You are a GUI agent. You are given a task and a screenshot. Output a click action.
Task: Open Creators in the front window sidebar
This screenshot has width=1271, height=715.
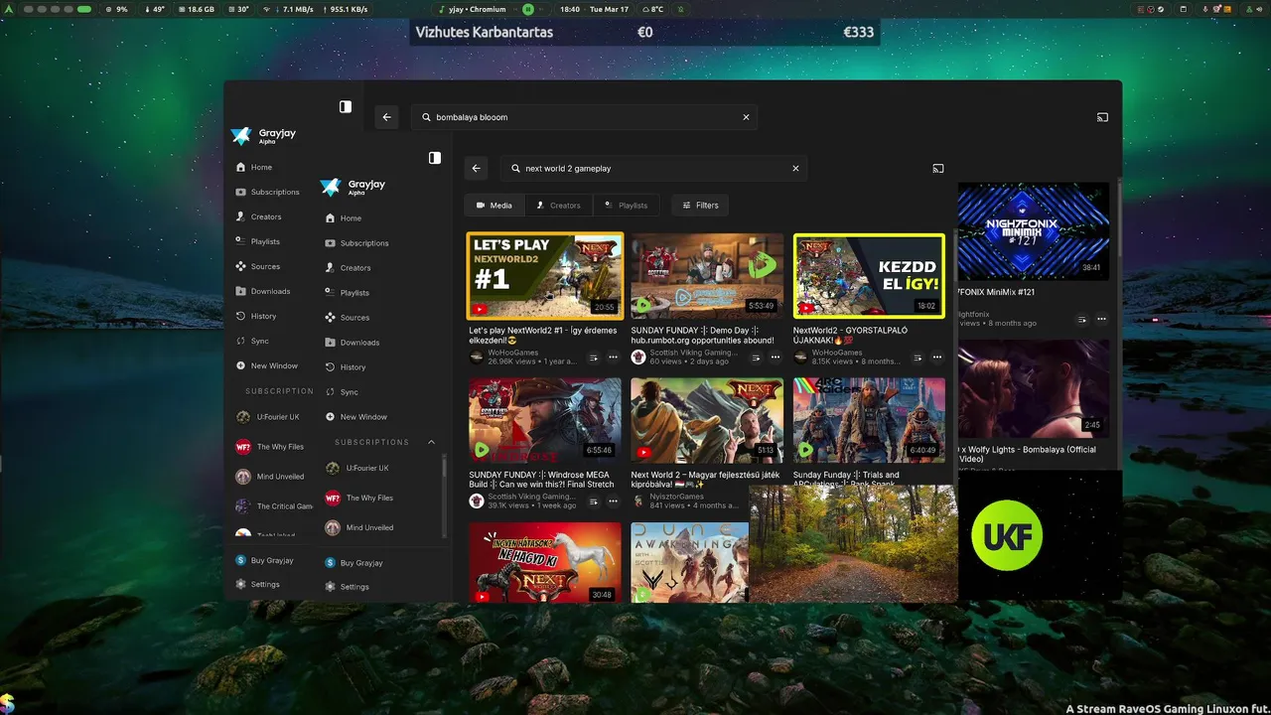tap(355, 268)
